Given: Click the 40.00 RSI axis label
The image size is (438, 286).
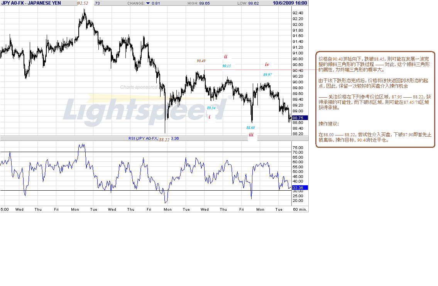Looking at the screenshot, I should coord(298,181).
